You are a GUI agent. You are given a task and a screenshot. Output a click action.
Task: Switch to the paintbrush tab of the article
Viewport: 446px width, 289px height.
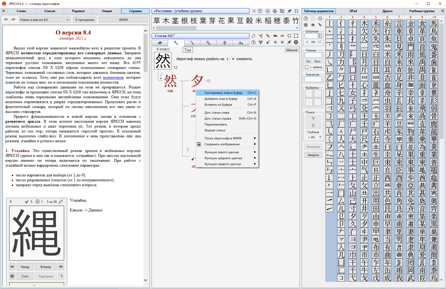(192, 43)
